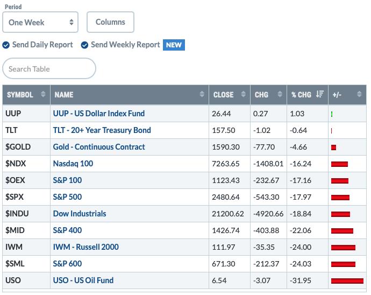This screenshot has width=371, height=295.
Task: Click close value 21200.62
Action: coord(228,214)
